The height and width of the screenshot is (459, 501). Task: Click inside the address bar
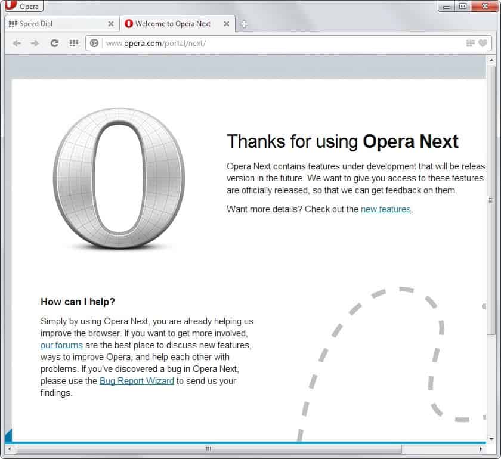point(239,43)
